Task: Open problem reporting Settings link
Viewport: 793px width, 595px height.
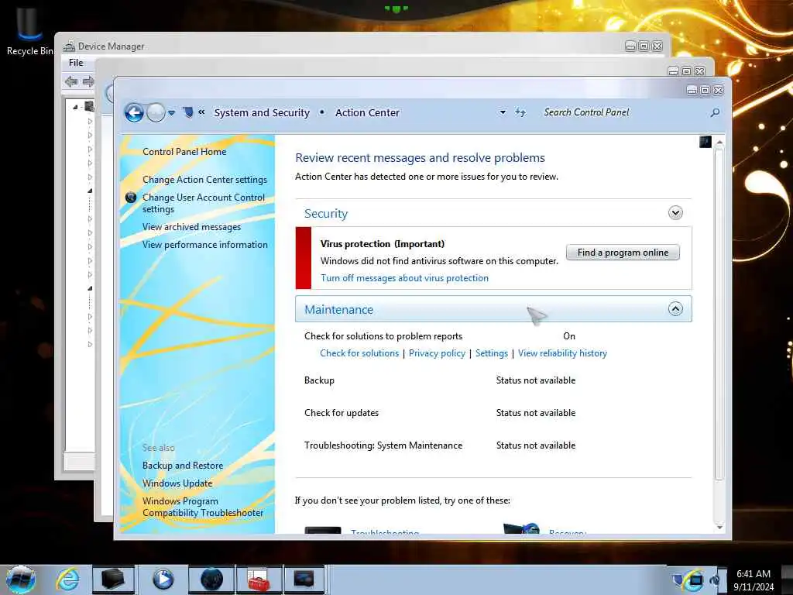Action: [492, 353]
